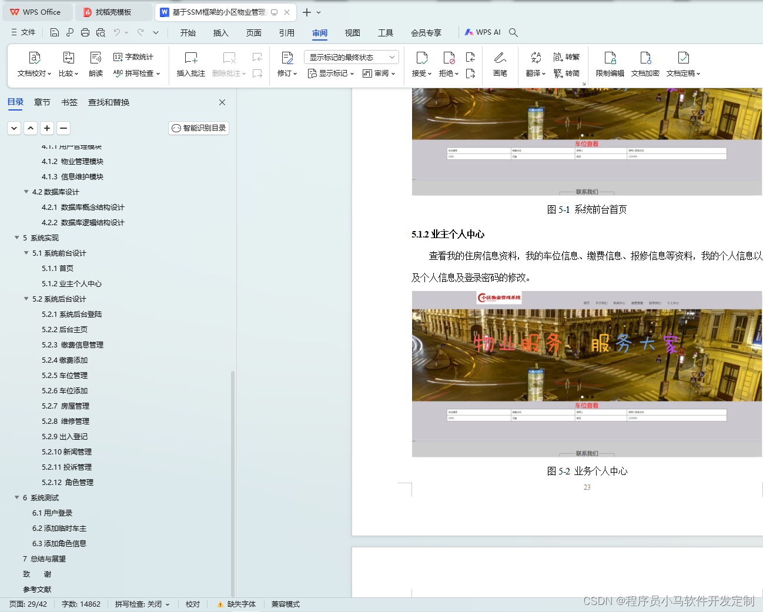The width and height of the screenshot is (763, 612).
Task: Collapse the 5.2 系统后台设计 tree branch
Action: click(26, 299)
